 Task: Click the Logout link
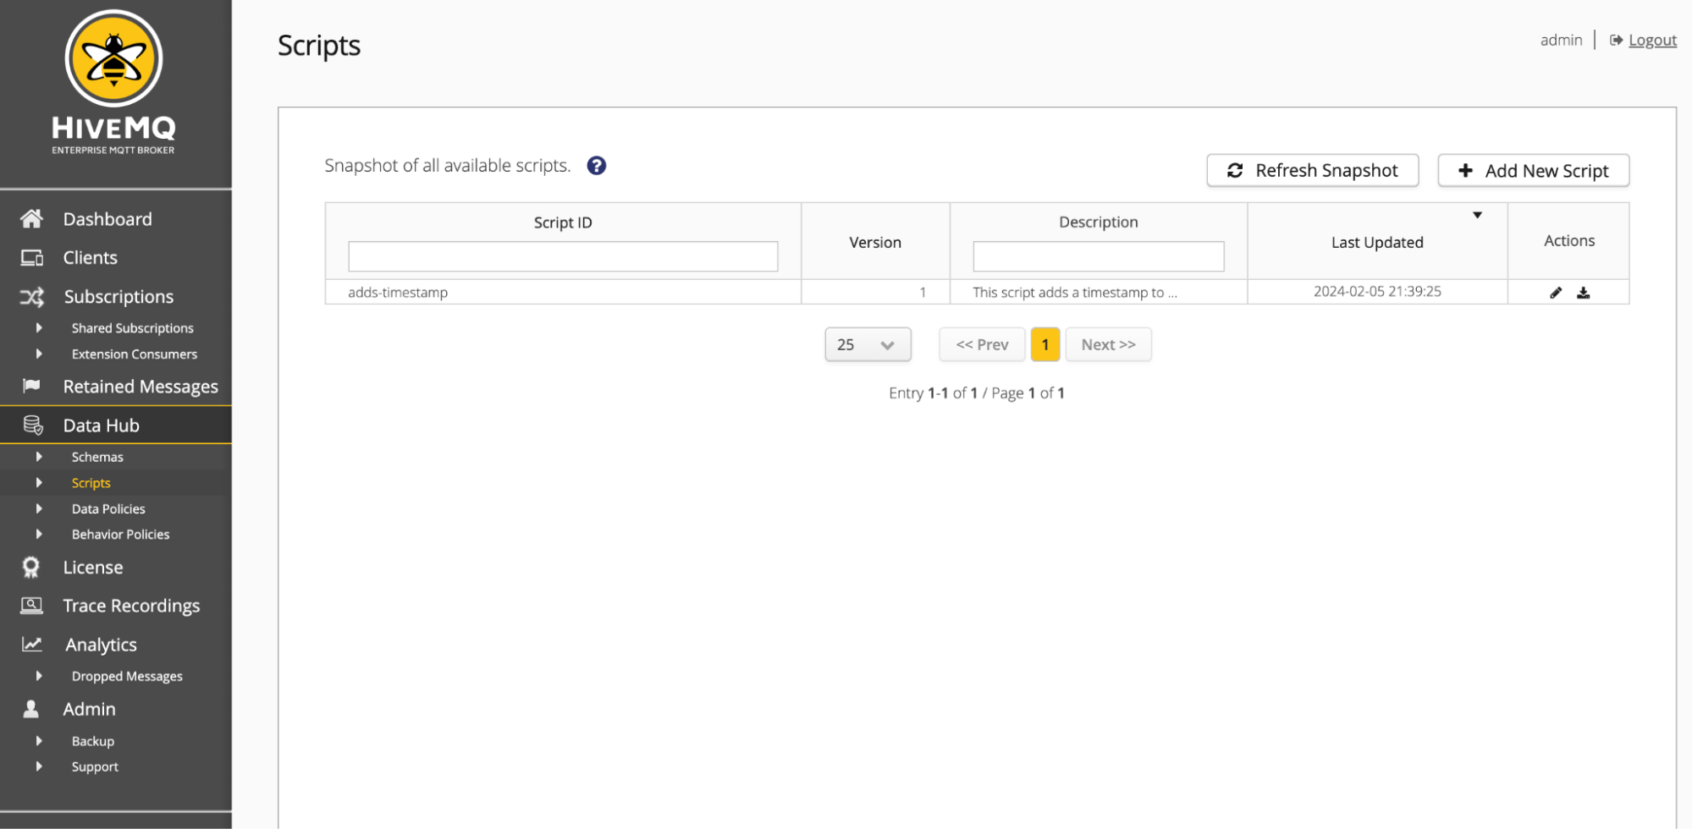pos(1652,40)
